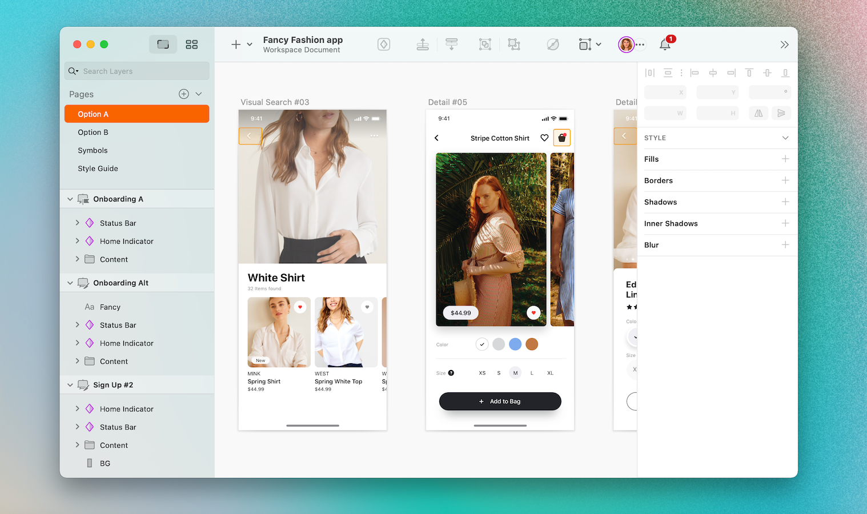
Task: Add a Fill using the plus button
Action: click(x=785, y=159)
